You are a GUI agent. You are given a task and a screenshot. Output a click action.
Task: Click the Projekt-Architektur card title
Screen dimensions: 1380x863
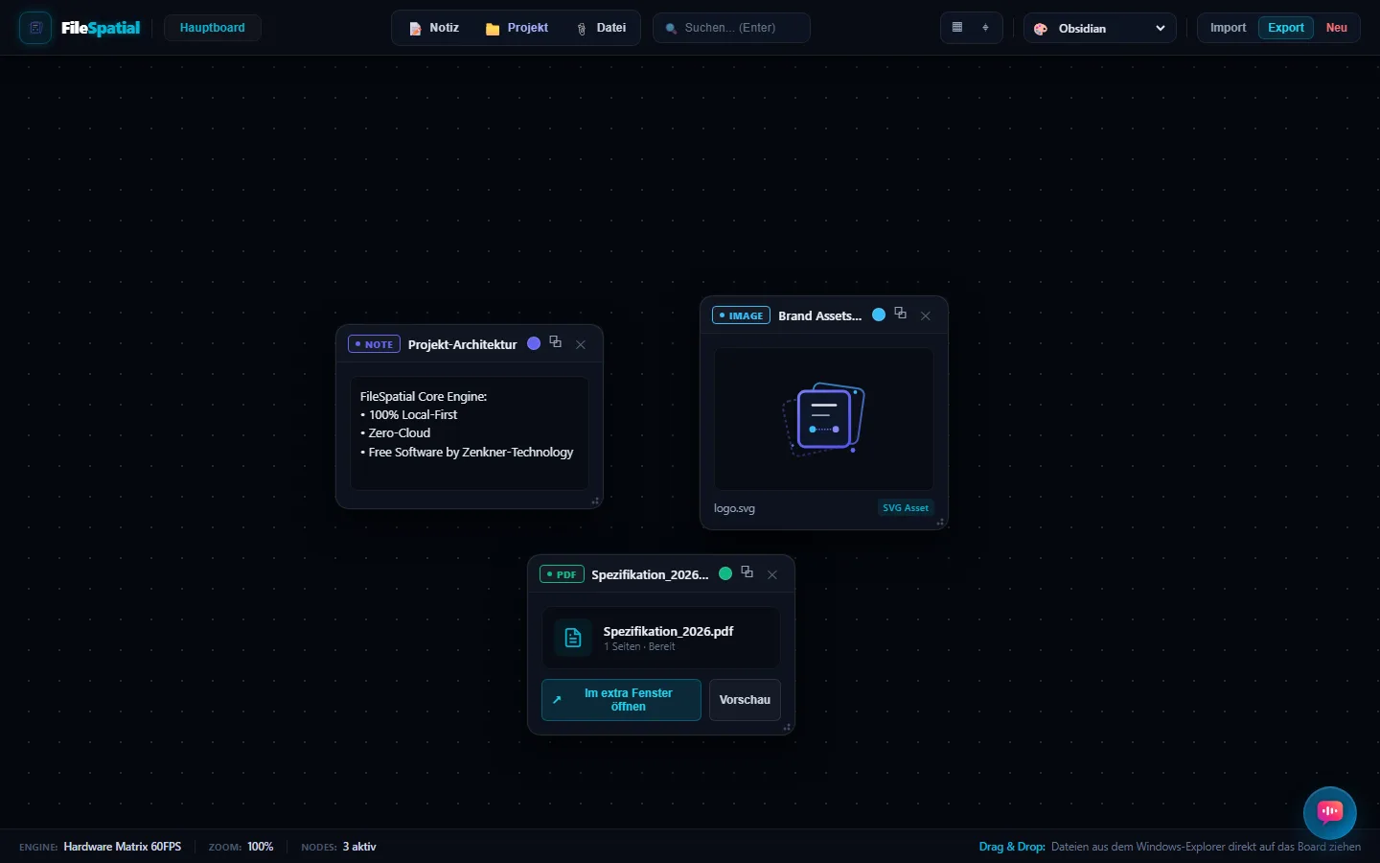coord(463,344)
